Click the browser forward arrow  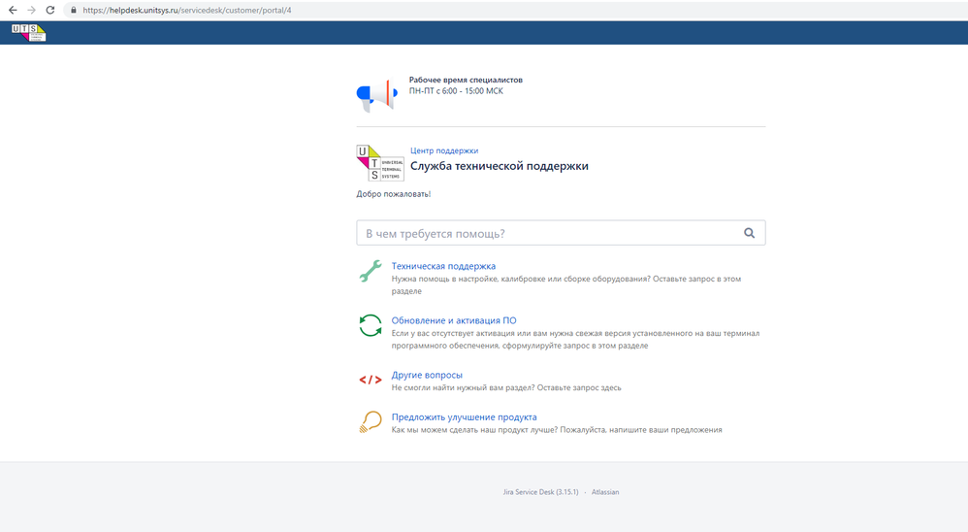(31, 10)
